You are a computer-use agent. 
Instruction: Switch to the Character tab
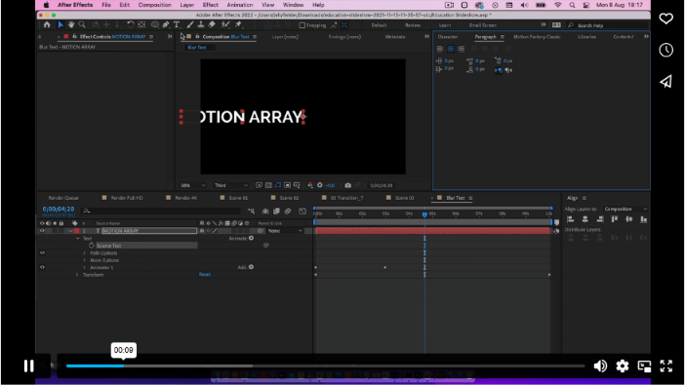(x=447, y=37)
